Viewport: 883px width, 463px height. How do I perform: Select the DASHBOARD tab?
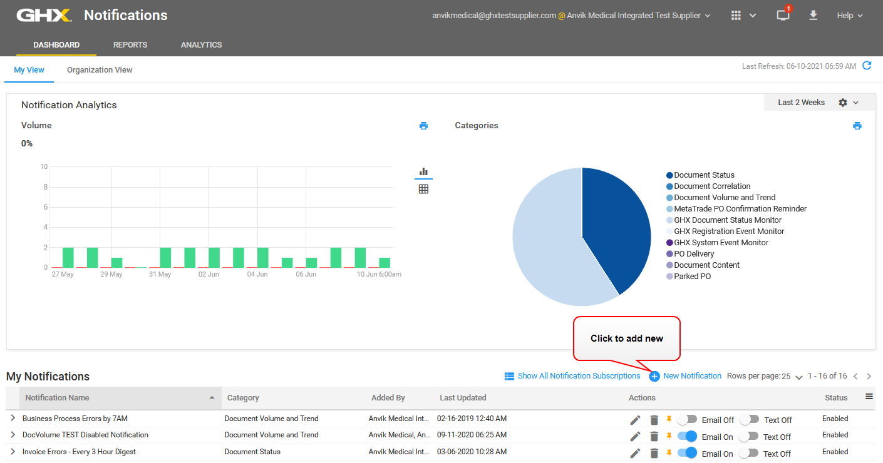point(56,45)
